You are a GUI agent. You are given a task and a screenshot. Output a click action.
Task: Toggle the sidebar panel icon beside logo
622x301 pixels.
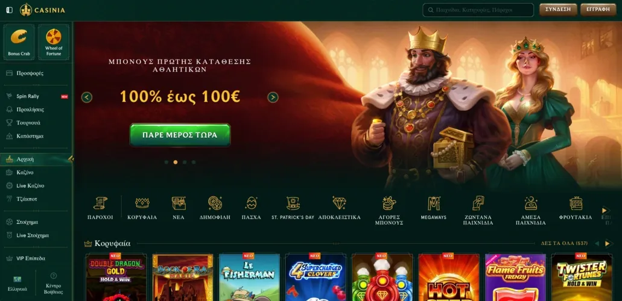[x=10, y=10]
